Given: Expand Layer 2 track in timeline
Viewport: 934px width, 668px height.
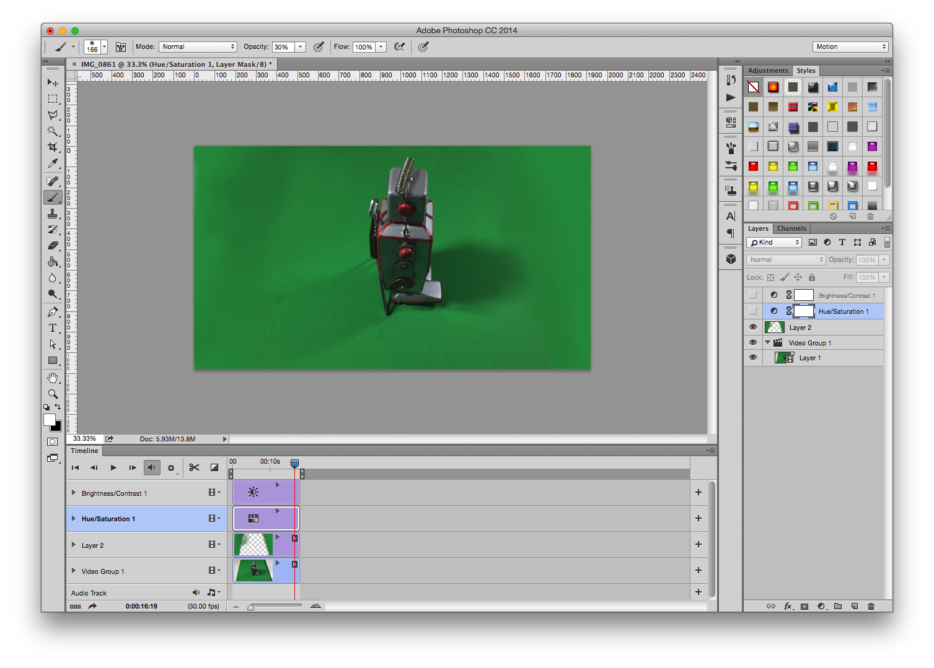Looking at the screenshot, I should tap(74, 545).
